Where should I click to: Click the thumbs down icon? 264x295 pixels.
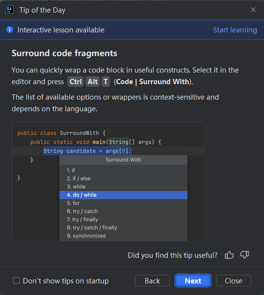[x=245, y=255]
